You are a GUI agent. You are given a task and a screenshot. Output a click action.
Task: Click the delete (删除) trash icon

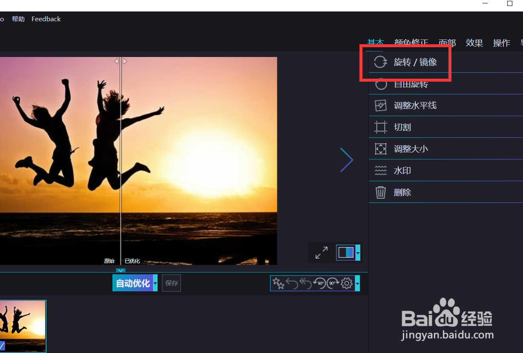pyautogui.click(x=380, y=192)
